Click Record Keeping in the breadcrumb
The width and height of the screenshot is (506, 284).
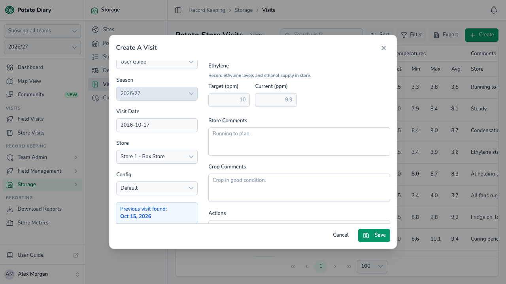(207, 10)
